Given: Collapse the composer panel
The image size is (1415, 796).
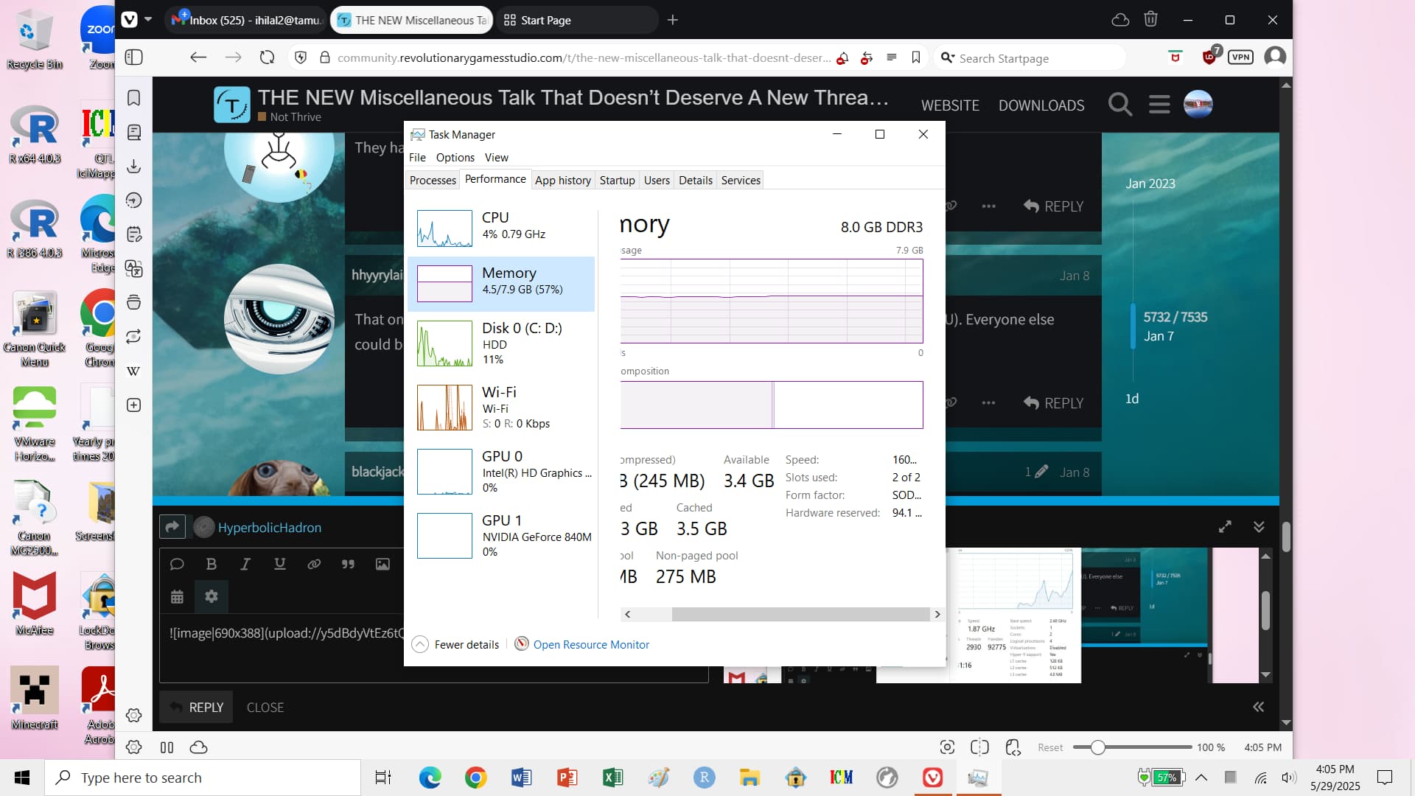Looking at the screenshot, I should tap(1259, 526).
